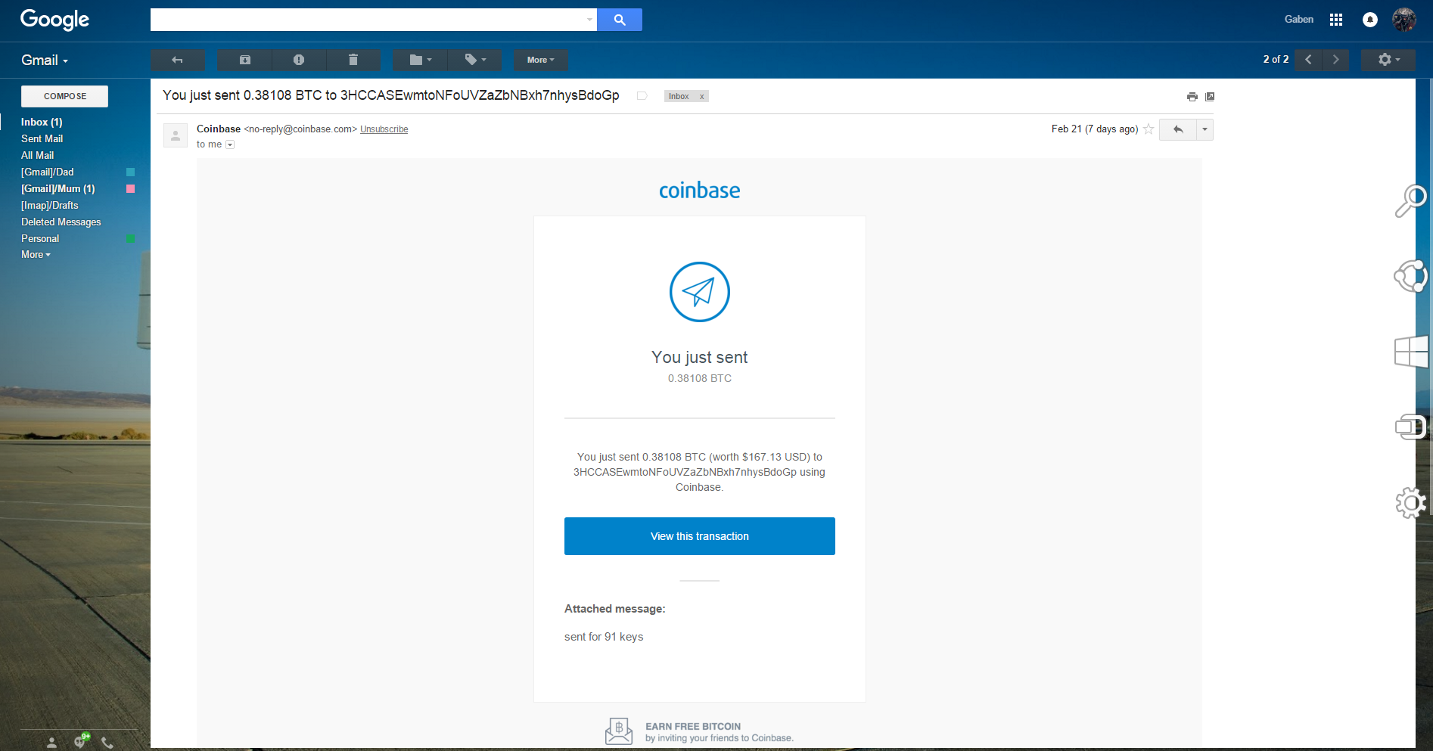Open the Google notifications bell
Screen dimensions: 1433x751
click(1370, 20)
